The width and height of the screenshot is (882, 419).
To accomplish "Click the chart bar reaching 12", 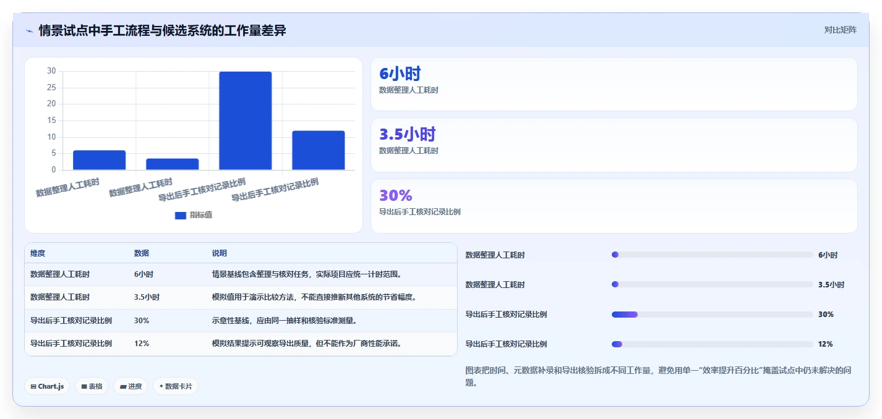I will coord(319,150).
